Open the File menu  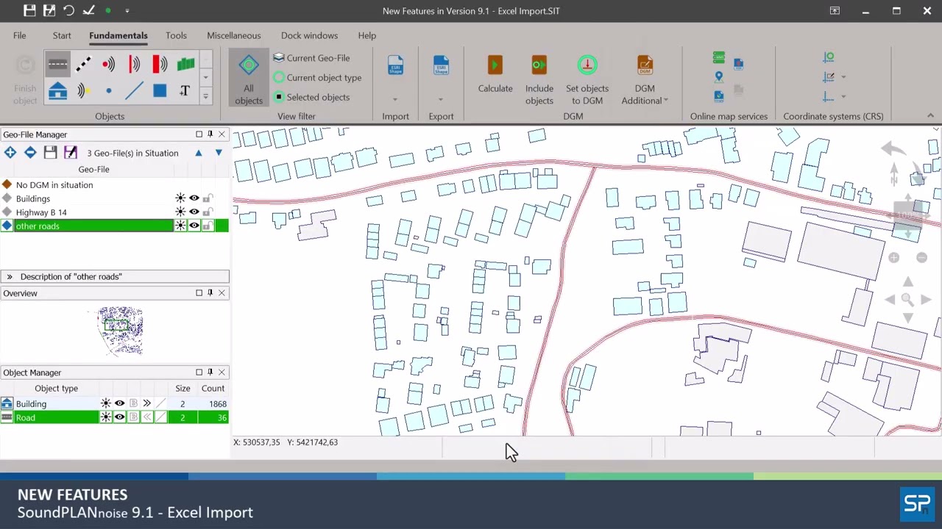pyautogui.click(x=19, y=35)
